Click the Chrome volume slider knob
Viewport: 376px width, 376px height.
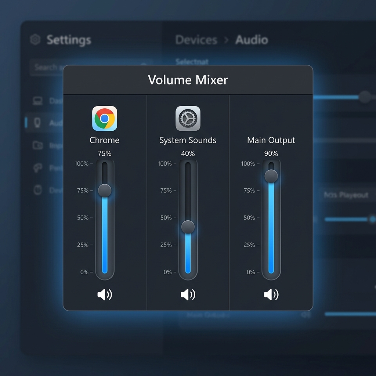point(105,191)
